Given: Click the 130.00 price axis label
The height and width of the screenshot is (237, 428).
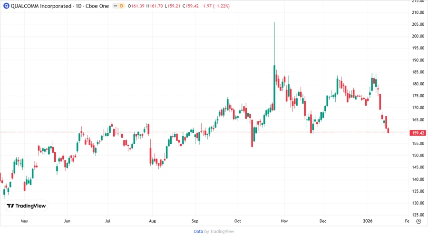Looking at the screenshot, I should (x=418, y=203).
